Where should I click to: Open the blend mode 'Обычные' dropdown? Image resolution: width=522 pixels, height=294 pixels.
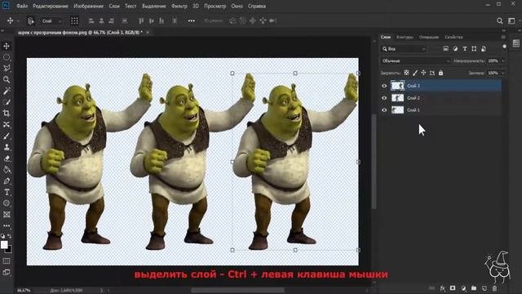pos(415,61)
